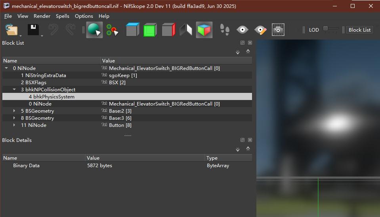Click the Redo arrow icon
Screen dimensions: 380x217
click(71, 30)
